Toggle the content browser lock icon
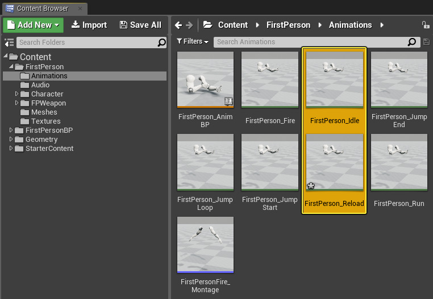The image size is (433, 299). (x=425, y=25)
